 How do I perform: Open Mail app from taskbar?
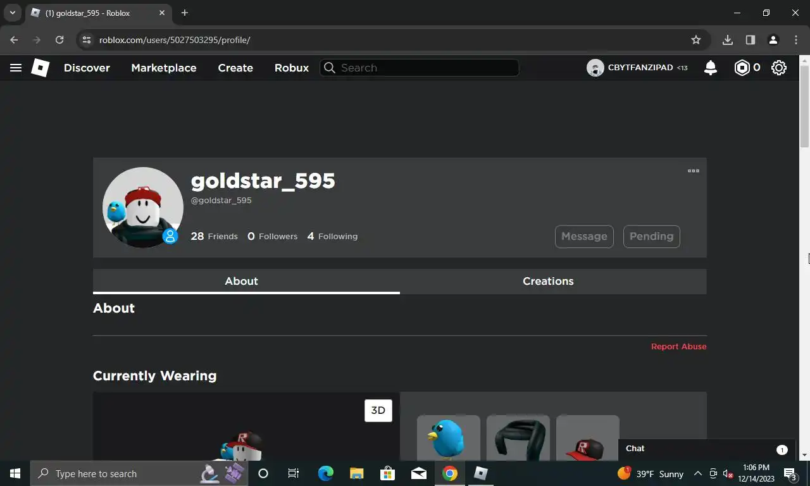(x=418, y=473)
